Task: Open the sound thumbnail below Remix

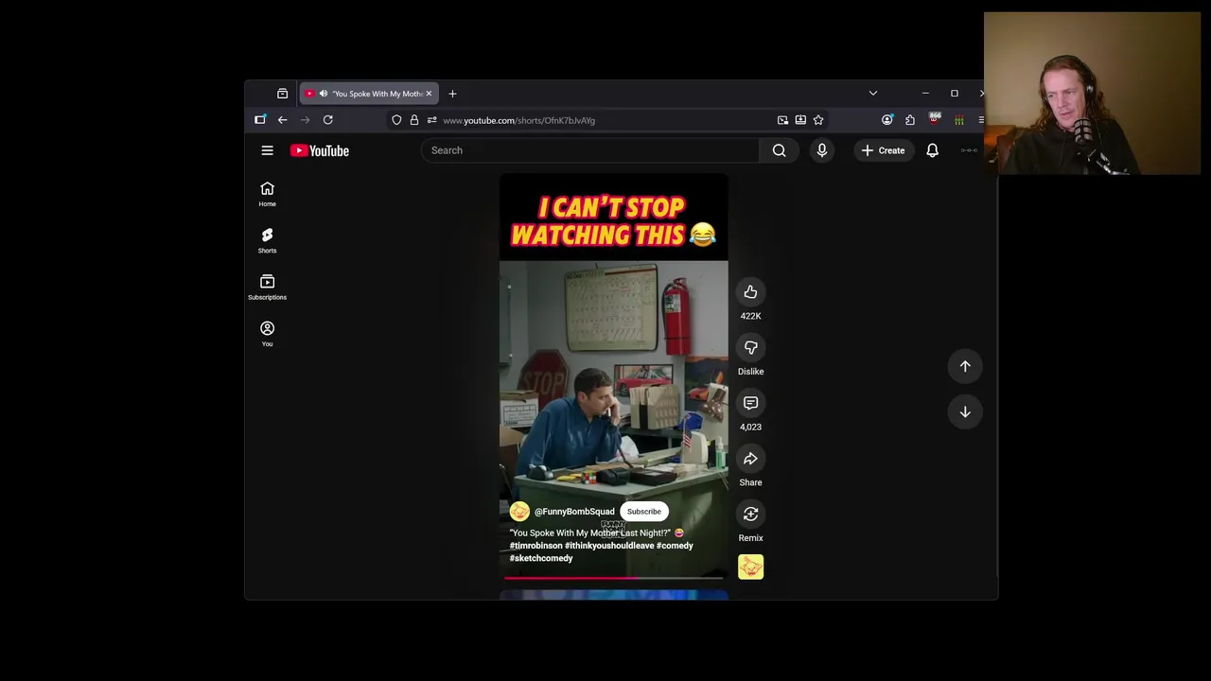Action: [750, 567]
